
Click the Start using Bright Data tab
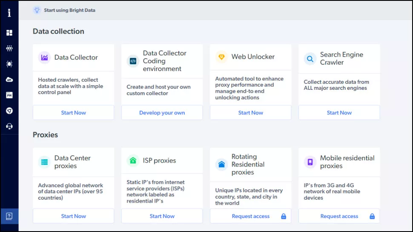pos(69,10)
